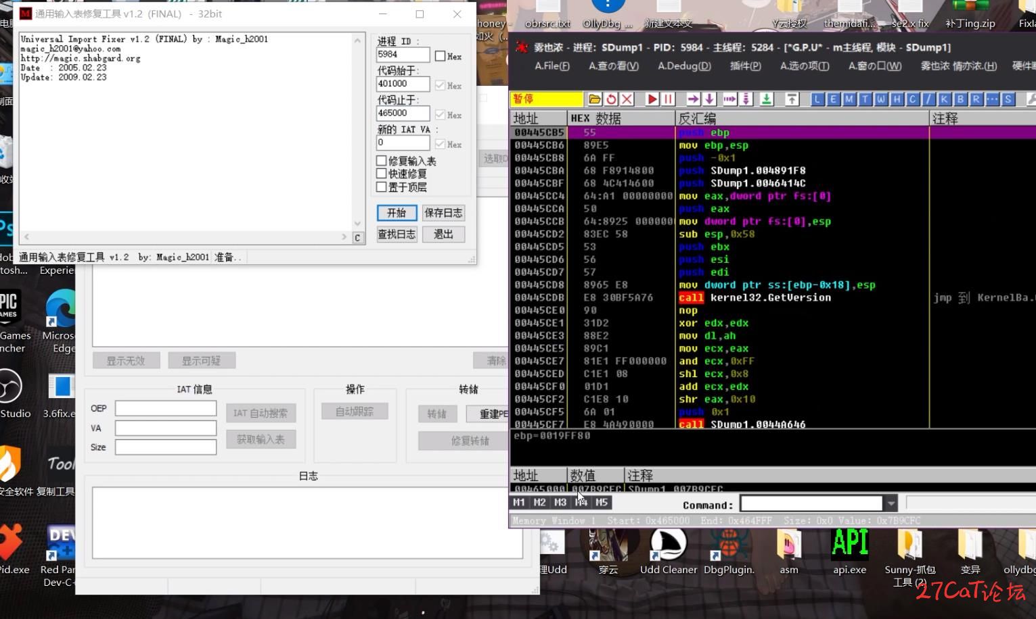Image resolution: width=1036 pixels, height=619 pixels.
Task: Click log area scrollbar down arrow
Action: pyautogui.click(x=358, y=224)
